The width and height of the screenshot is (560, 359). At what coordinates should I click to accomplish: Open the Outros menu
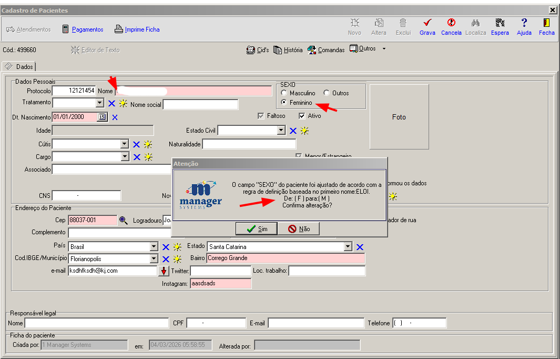coord(366,49)
